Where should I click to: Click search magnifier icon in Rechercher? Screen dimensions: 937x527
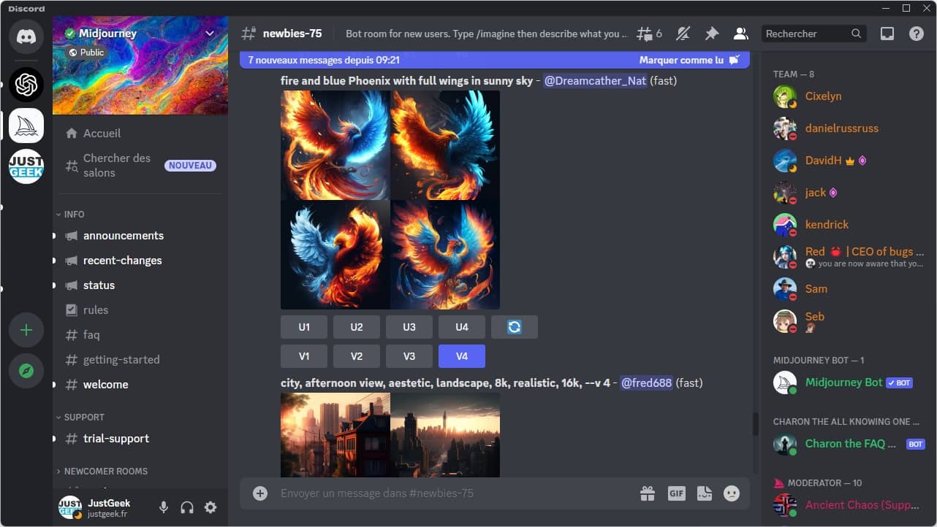click(x=857, y=34)
